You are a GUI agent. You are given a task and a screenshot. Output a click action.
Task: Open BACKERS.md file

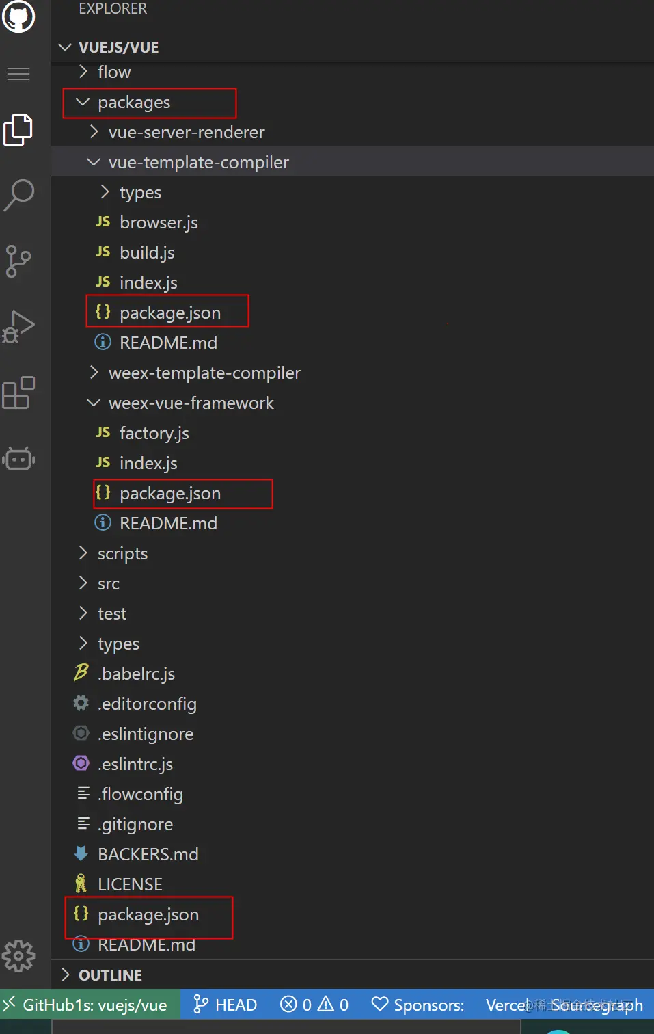pos(353,854)
